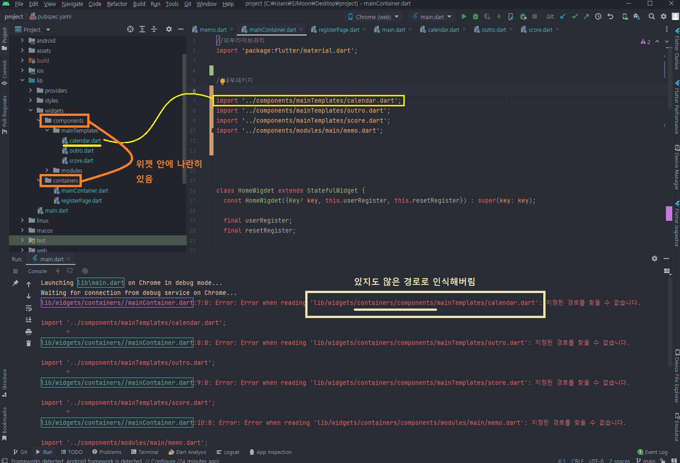Screen dimensions: 680x463
Task: Open the Refactor menu
Action: point(117,4)
